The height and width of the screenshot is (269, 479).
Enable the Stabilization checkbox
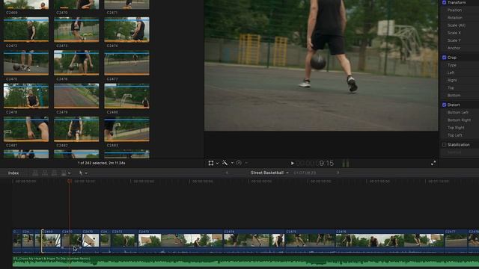444,144
